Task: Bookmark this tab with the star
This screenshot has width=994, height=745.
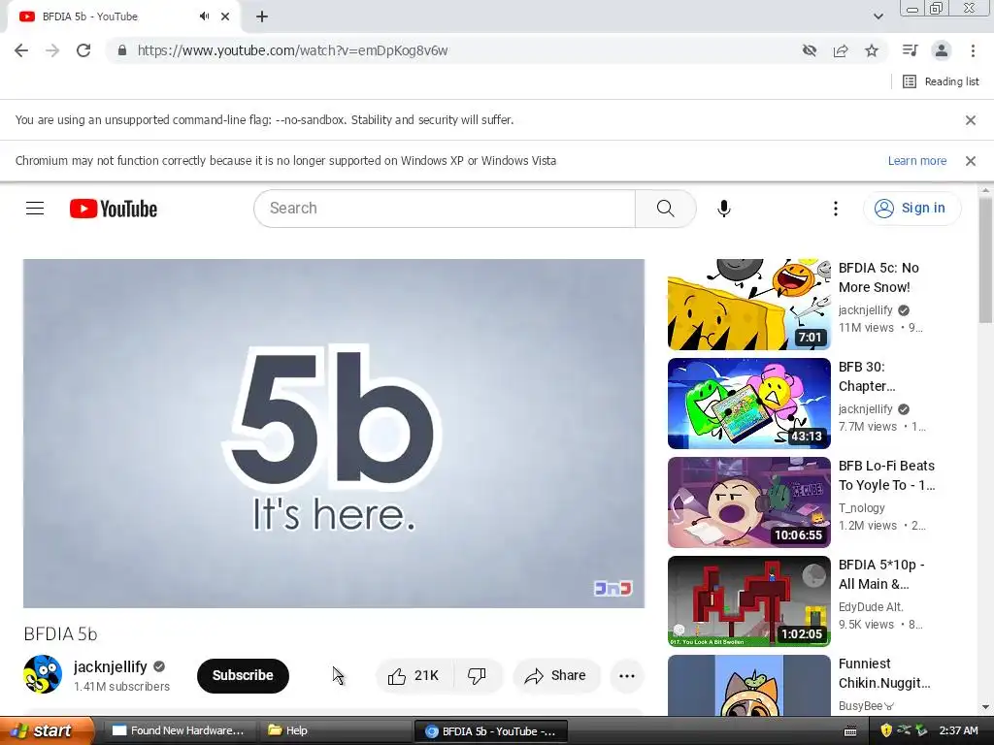Action: click(x=872, y=50)
